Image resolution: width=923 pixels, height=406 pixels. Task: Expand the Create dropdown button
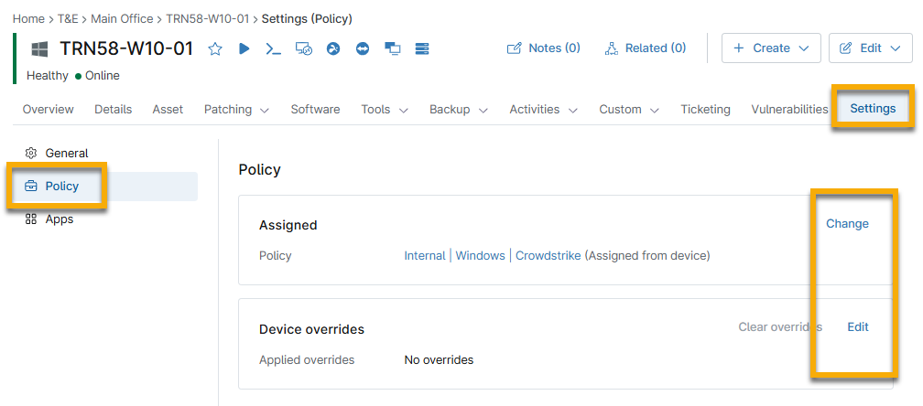pos(771,48)
